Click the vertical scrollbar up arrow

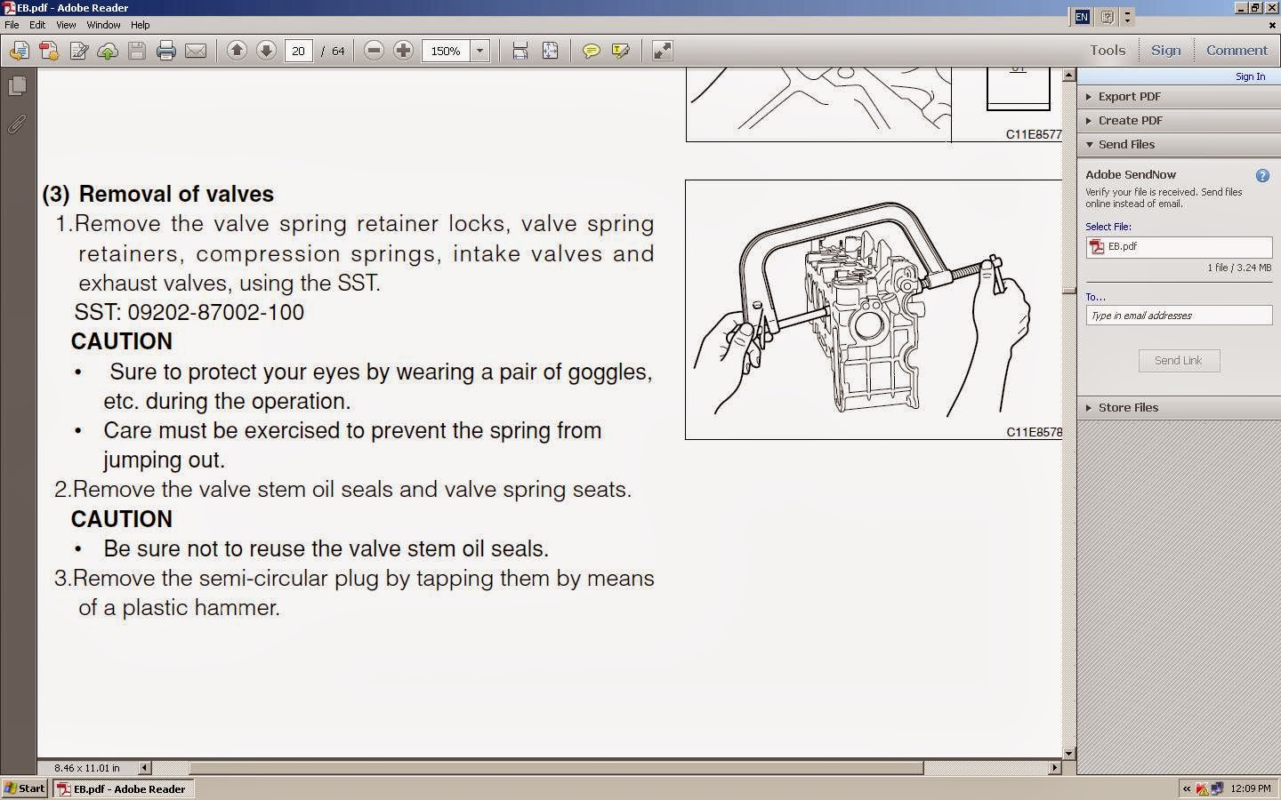(x=1069, y=76)
